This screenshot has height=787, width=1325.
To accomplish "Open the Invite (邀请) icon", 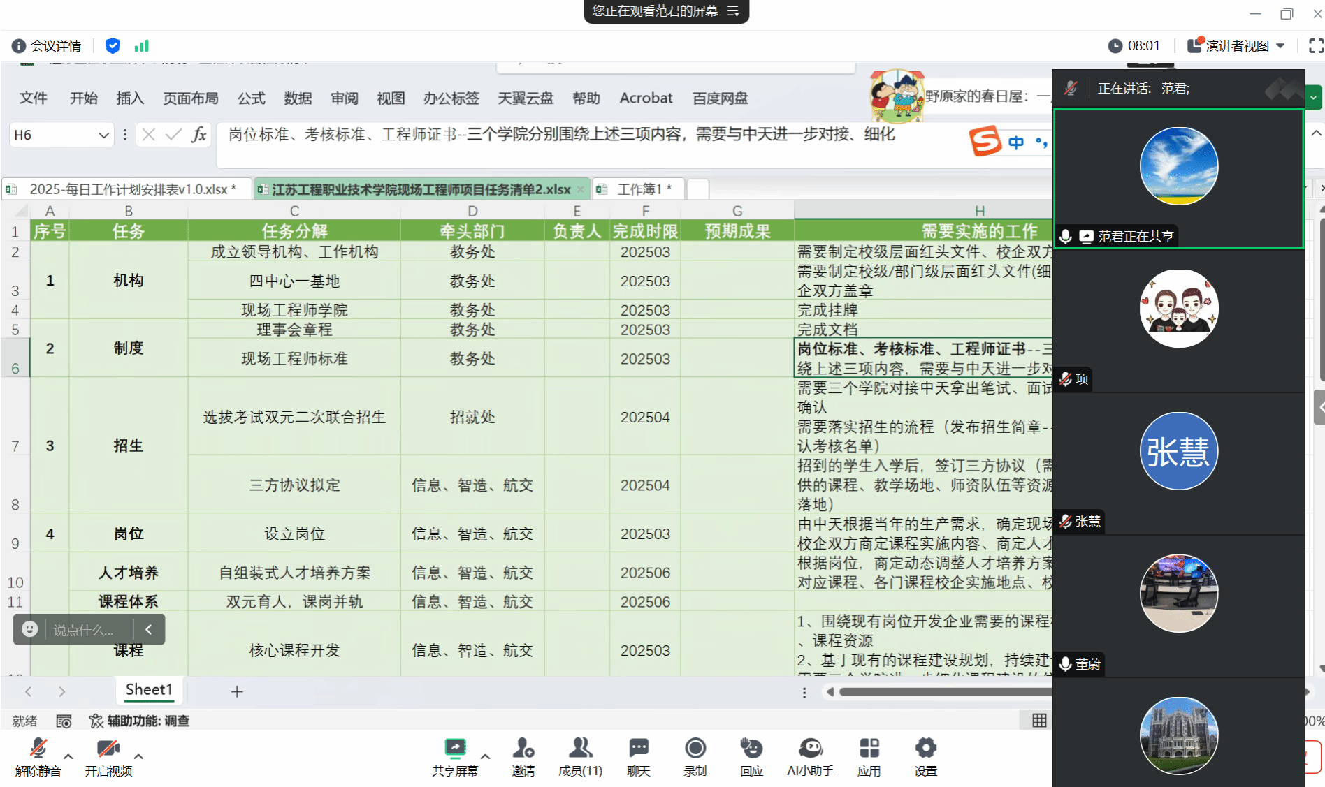I will pos(523,749).
